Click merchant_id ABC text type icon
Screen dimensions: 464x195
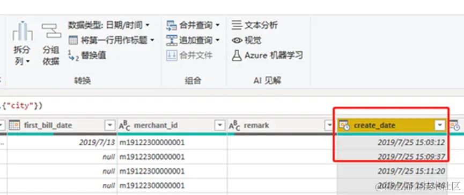pyautogui.click(x=124, y=125)
